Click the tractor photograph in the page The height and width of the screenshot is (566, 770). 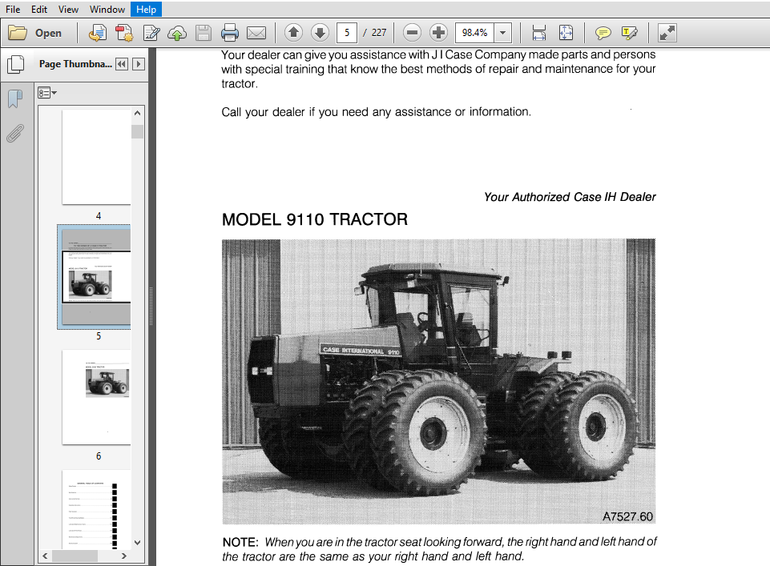[438, 382]
